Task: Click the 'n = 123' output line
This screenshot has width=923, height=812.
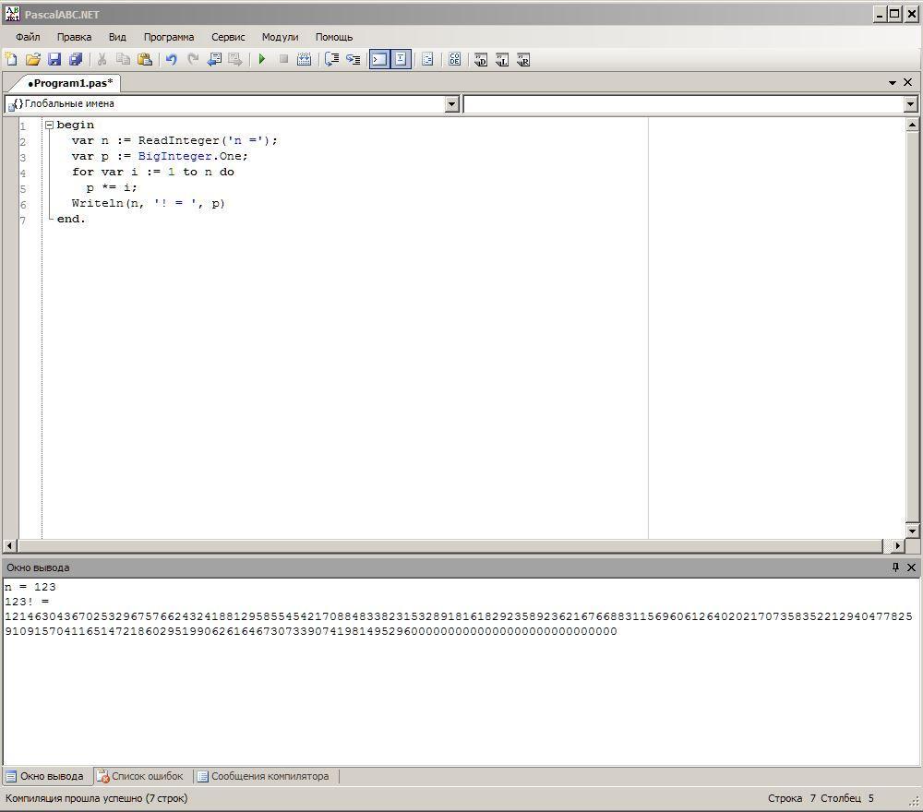Action: pyautogui.click(x=30, y=587)
